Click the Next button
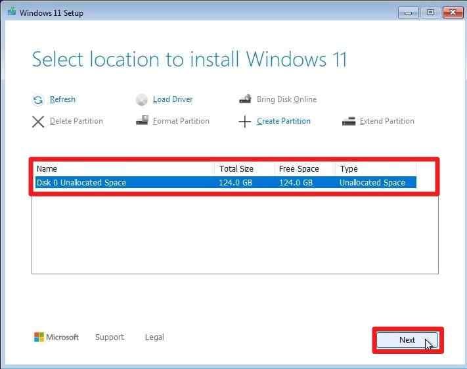Screen dimensions: 467x369 [x=407, y=340]
